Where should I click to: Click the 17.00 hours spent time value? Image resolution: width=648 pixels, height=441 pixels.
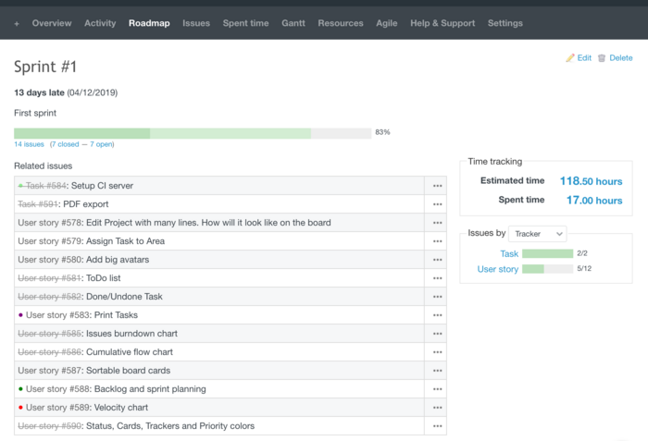click(593, 200)
